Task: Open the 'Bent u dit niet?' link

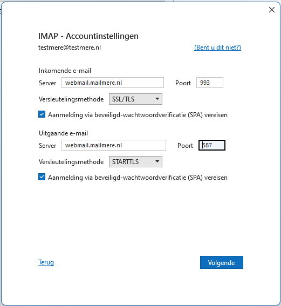Action: coord(217,47)
